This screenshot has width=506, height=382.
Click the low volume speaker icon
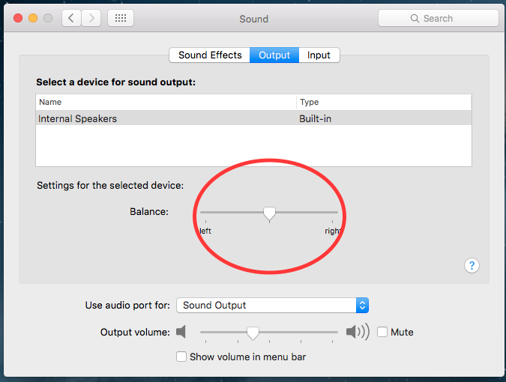(x=181, y=332)
